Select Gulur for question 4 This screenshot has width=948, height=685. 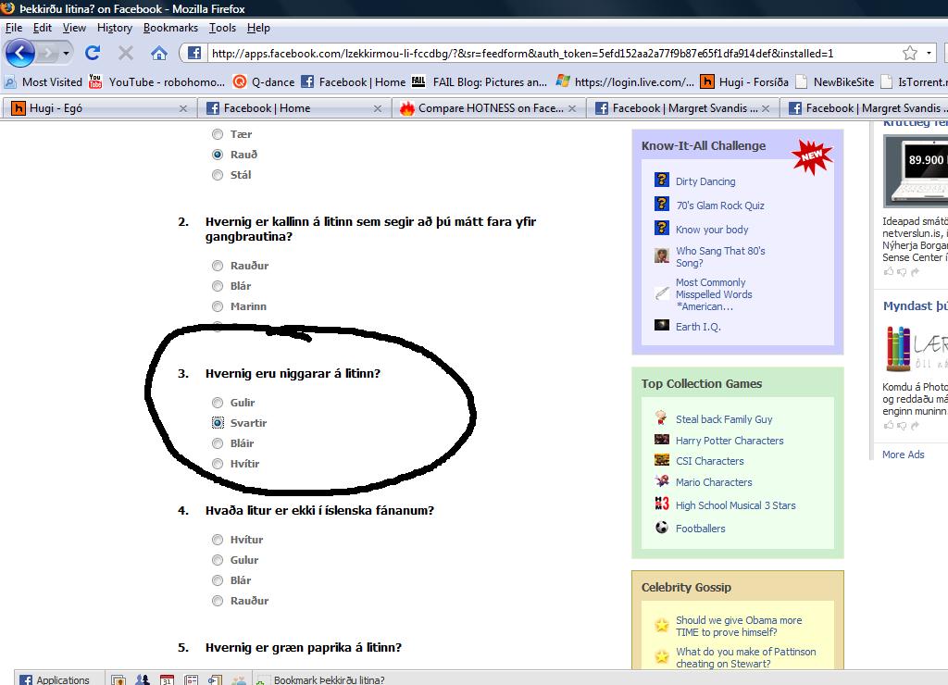217,560
